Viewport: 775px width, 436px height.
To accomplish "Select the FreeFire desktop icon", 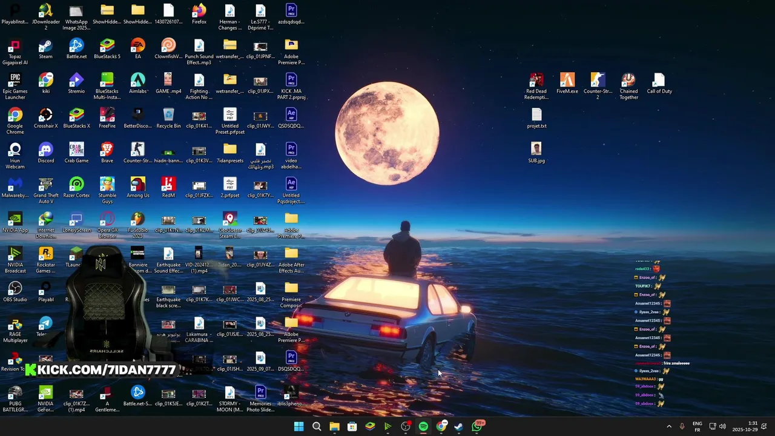I will (x=107, y=118).
